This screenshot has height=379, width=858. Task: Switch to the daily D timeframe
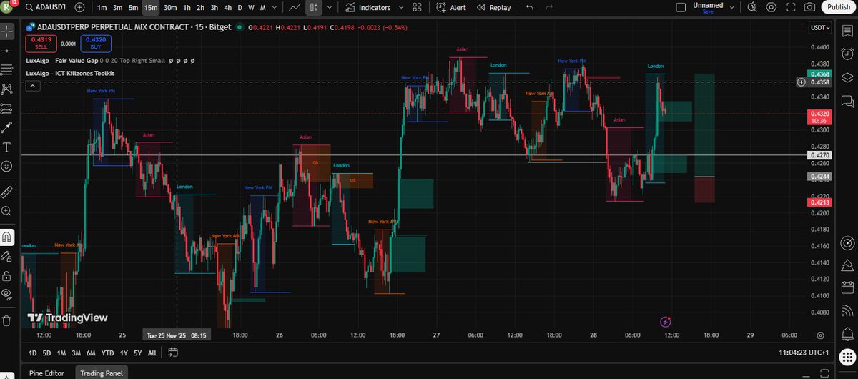240,7
